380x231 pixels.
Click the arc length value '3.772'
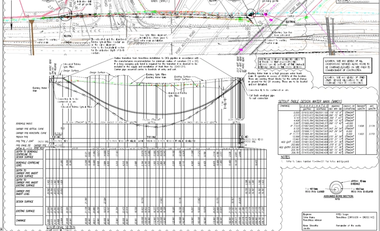coord(372,134)
